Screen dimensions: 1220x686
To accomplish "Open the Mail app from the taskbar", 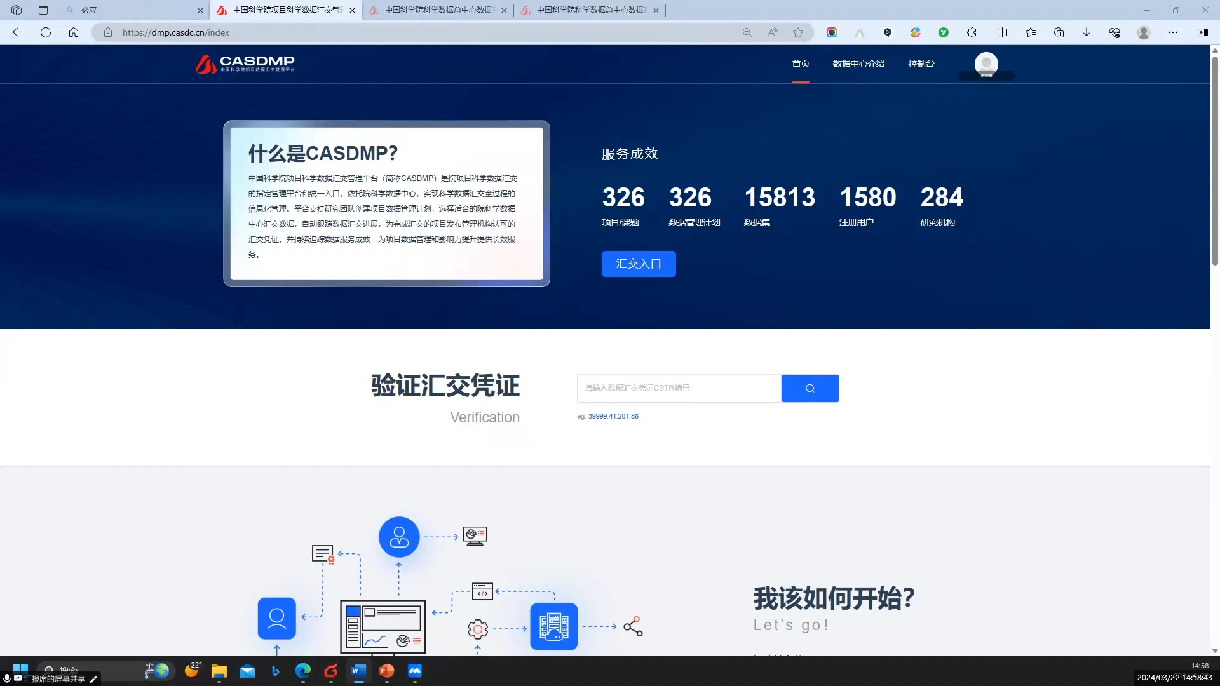I will (247, 671).
